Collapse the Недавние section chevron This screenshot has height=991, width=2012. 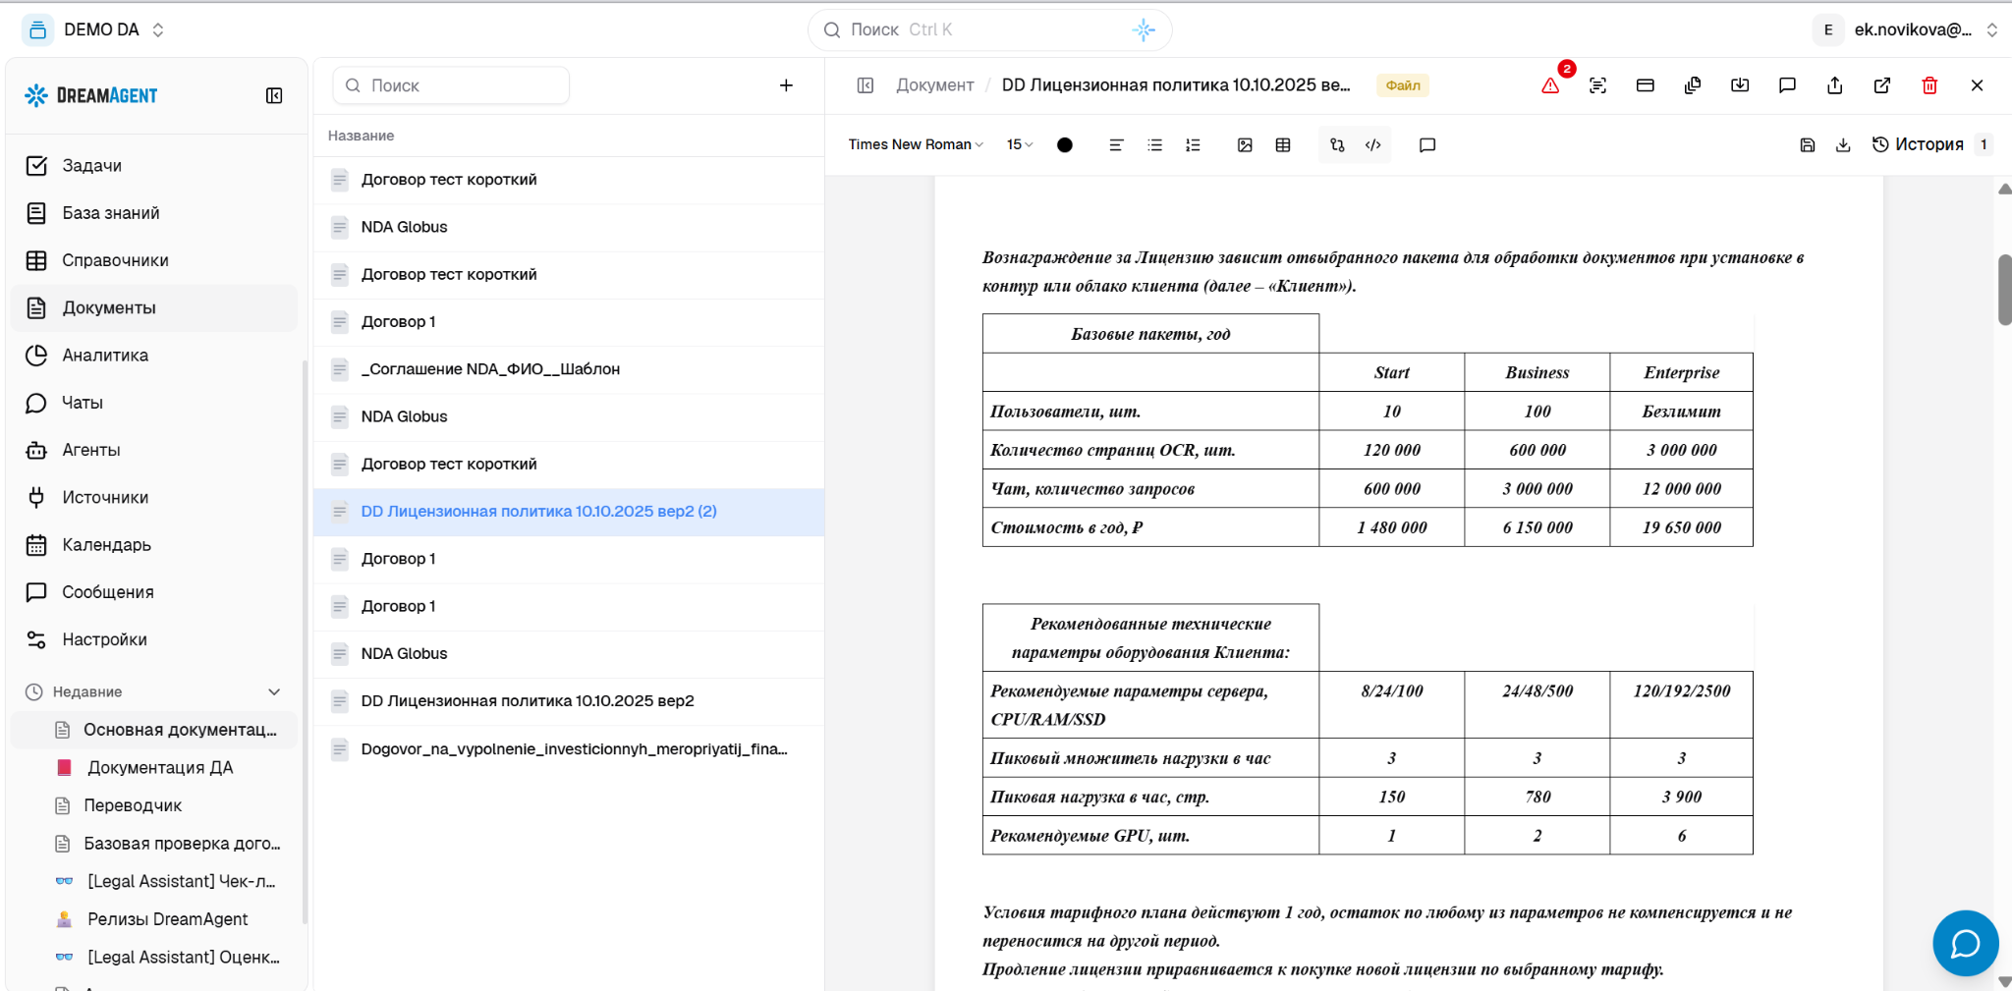coord(274,691)
